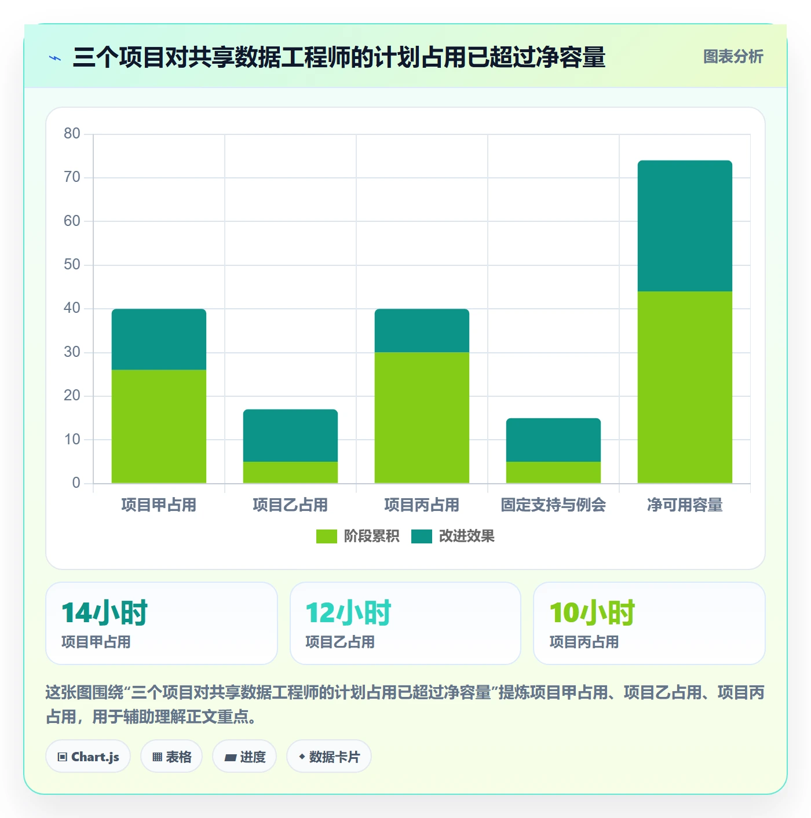
Task: Click the 10小时 stat value
Action: [x=593, y=613]
